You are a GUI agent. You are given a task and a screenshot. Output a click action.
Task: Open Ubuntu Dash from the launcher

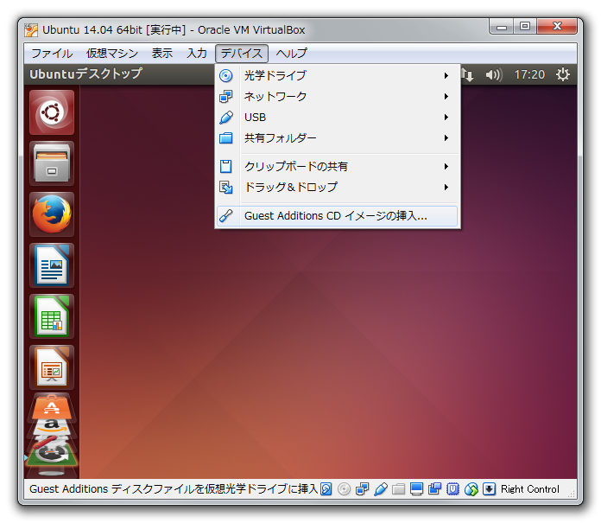coord(52,112)
